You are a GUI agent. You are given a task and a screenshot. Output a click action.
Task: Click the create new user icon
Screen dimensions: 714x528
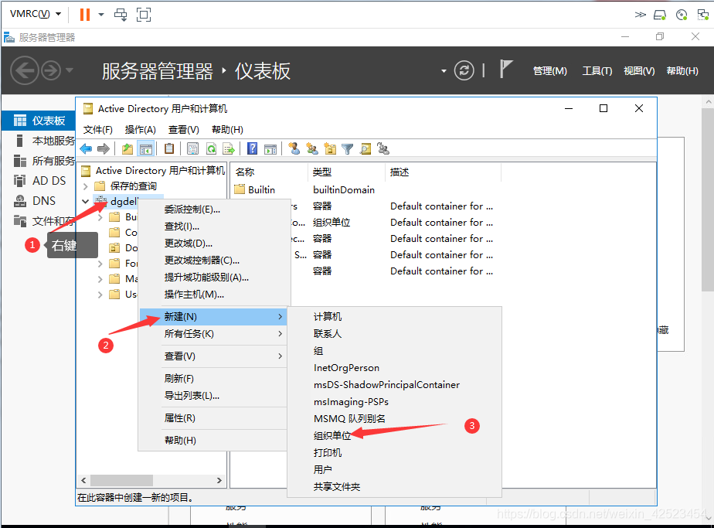click(x=294, y=149)
